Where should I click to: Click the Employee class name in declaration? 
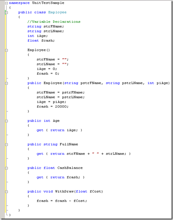pos(57,13)
